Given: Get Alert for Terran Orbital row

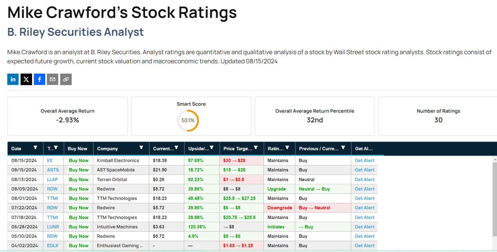Looking at the screenshot, I should [364, 179].
